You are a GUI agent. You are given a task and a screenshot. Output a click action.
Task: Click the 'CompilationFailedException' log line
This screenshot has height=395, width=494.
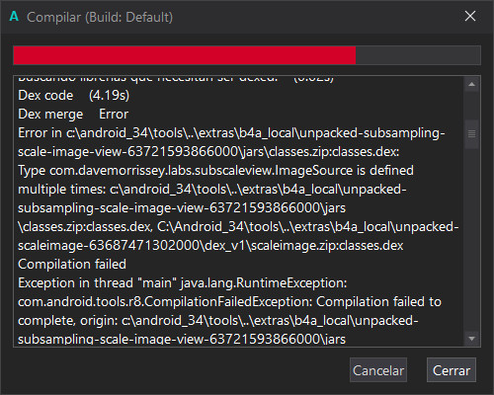(x=229, y=302)
